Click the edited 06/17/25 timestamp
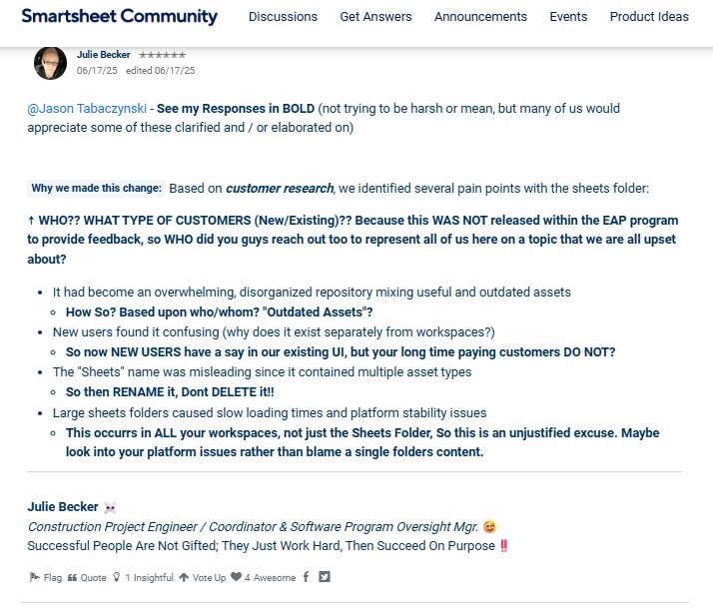 pyautogui.click(x=160, y=71)
